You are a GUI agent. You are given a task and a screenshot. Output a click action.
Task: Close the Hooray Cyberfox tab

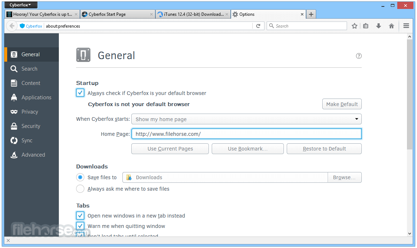(x=76, y=14)
